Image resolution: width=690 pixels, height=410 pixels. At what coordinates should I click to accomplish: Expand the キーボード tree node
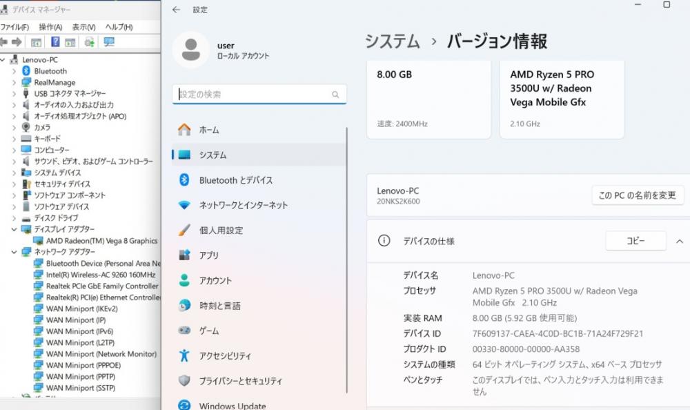click(x=14, y=139)
